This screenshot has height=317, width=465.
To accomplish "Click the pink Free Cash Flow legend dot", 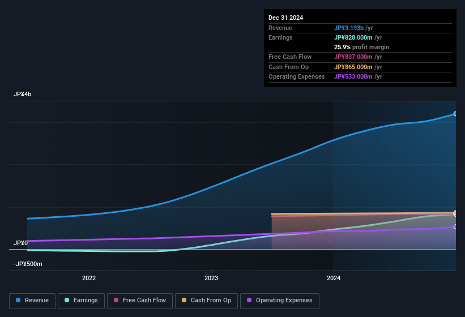I will click(116, 300).
